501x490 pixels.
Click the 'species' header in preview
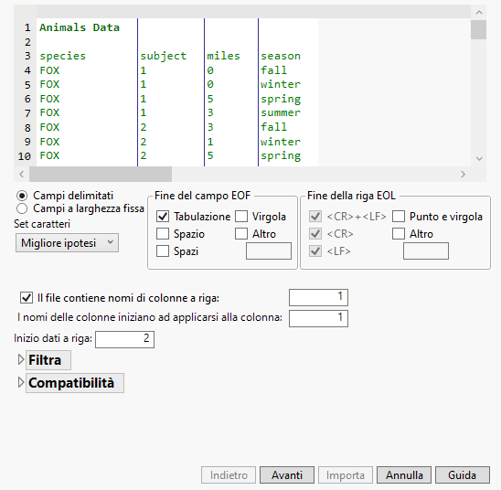[62, 56]
